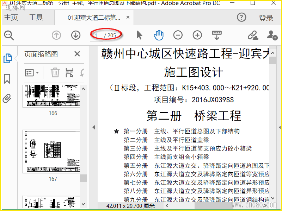Toggle the page thumbnails panel icon
The image size is (282, 211).
(8, 58)
